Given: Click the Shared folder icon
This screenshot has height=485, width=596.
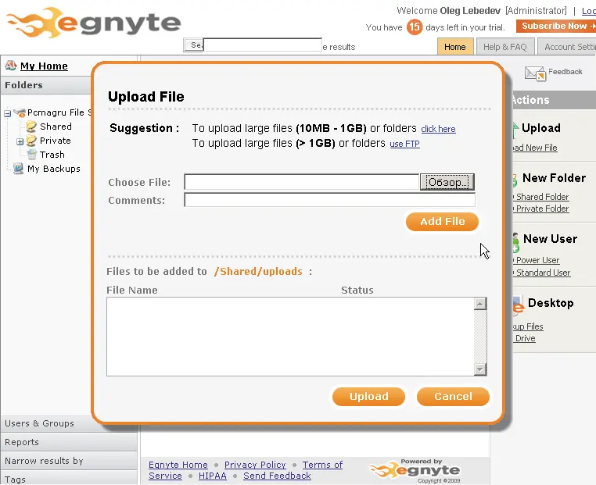Looking at the screenshot, I should click(x=31, y=127).
